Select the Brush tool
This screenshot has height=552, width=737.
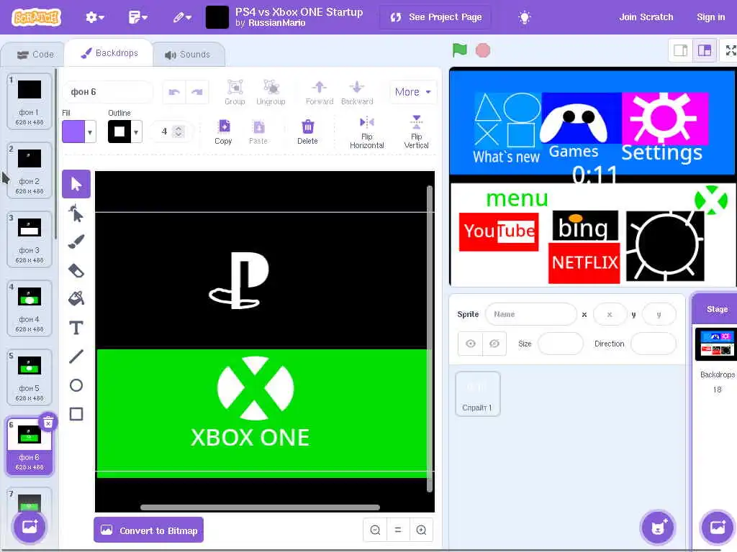coord(76,241)
